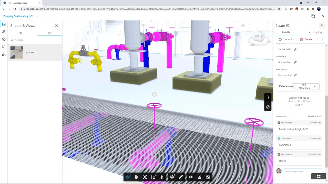Click the grid icon below comment box

[319, 176]
